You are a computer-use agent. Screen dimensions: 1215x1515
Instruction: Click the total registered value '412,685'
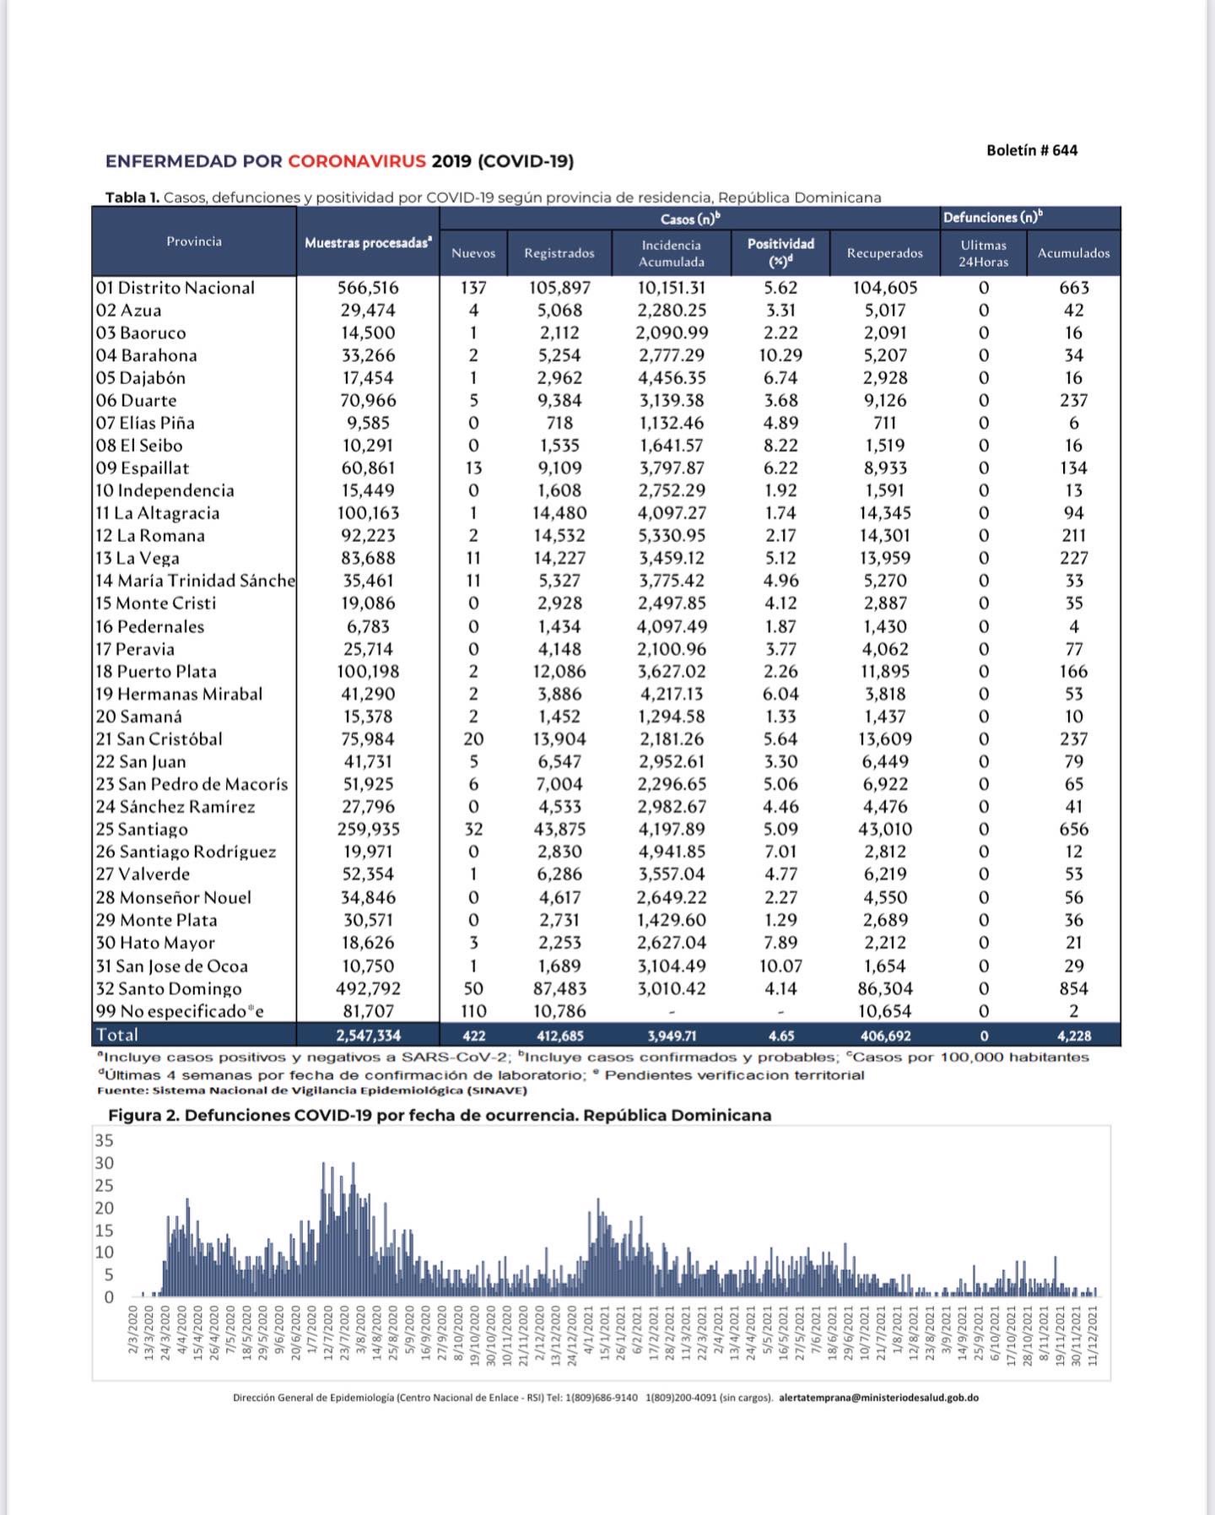[x=559, y=1036]
